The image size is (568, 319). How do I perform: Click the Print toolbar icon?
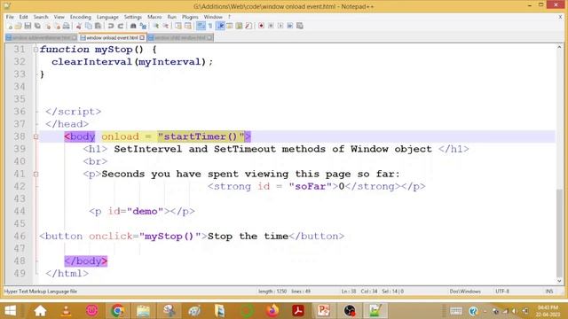67,26
